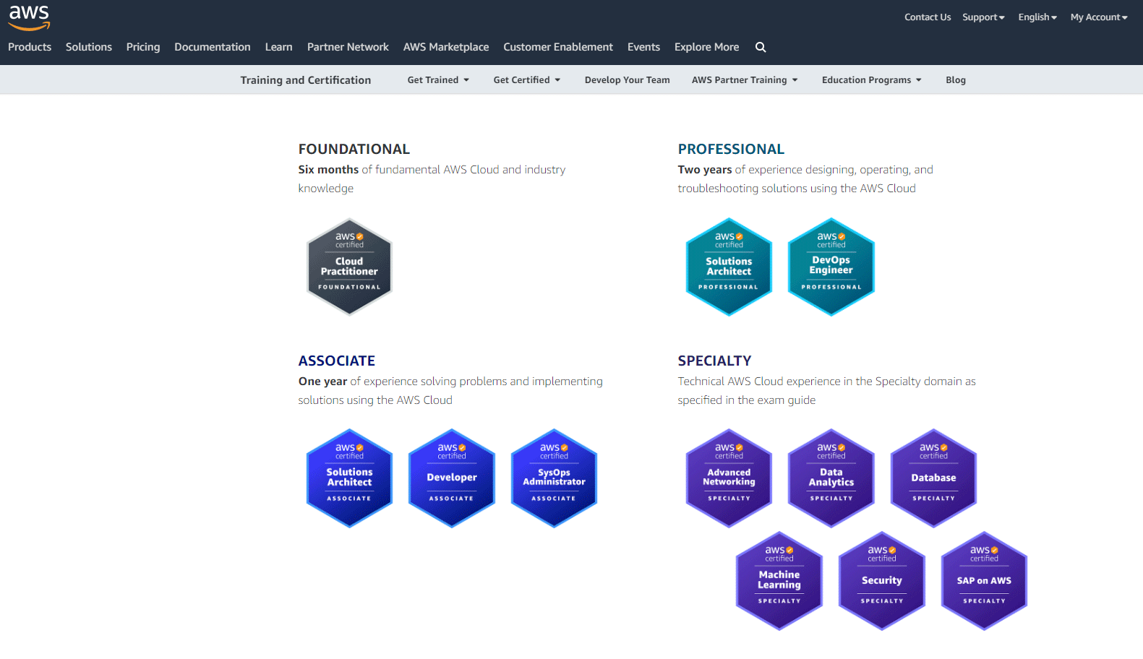Open Developer Associate badge
1143x659 pixels.
click(452, 478)
